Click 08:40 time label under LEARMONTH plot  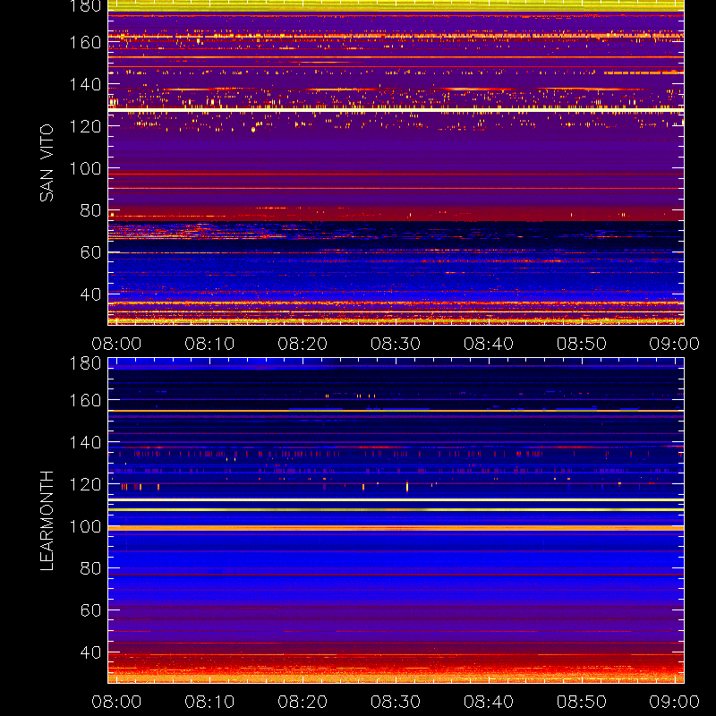pyautogui.click(x=489, y=702)
